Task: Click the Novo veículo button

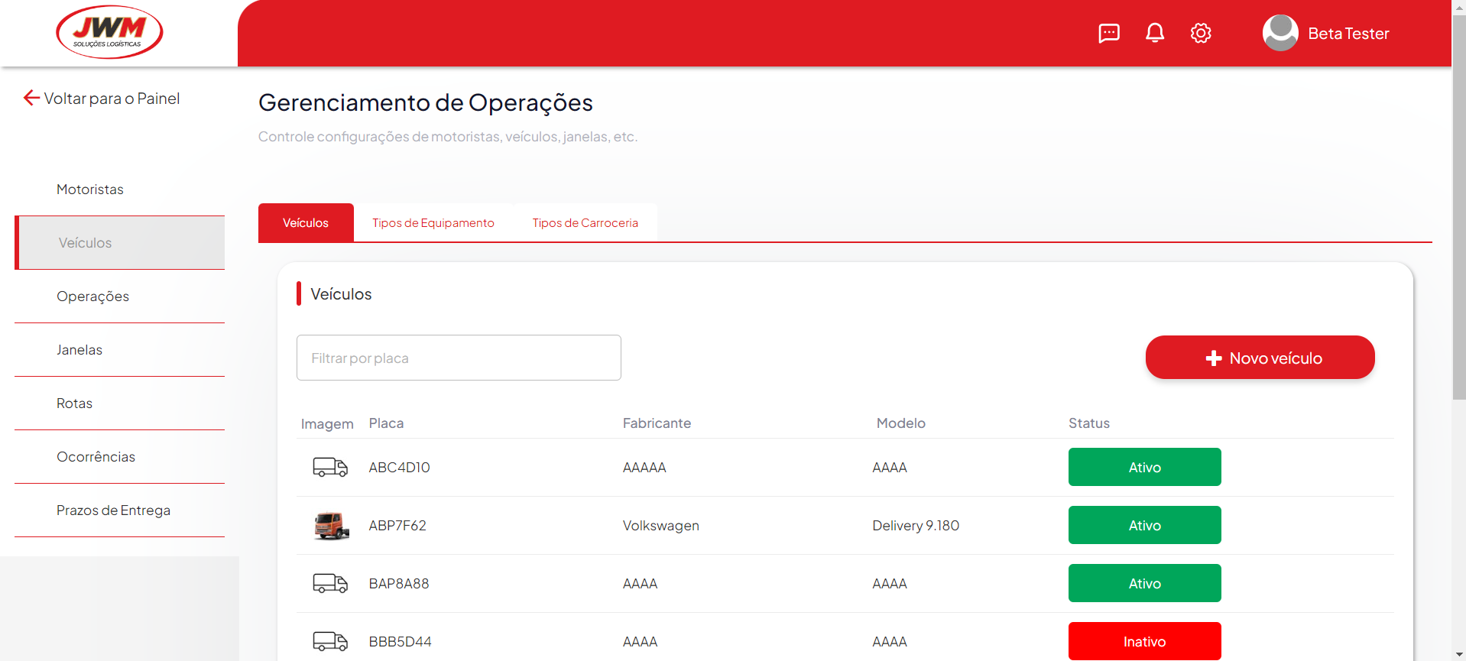Action: pyautogui.click(x=1260, y=358)
